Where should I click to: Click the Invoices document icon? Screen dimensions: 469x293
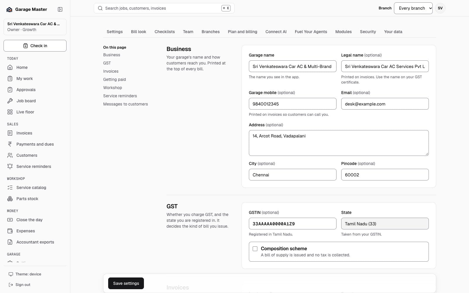click(x=10, y=133)
